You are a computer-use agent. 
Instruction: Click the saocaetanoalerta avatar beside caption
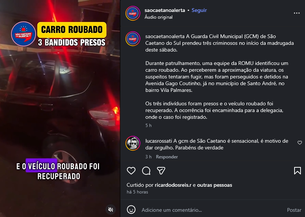[133, 39]
